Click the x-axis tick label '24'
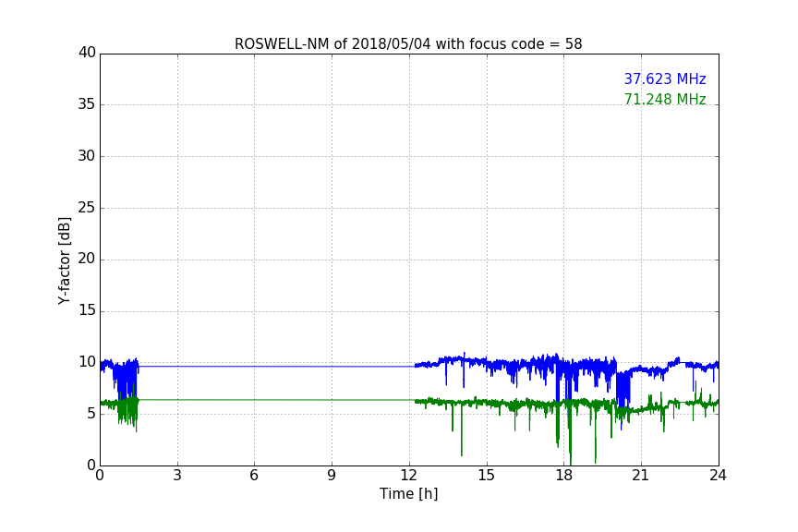Viewport: 798px width, 532px height. 718,476
